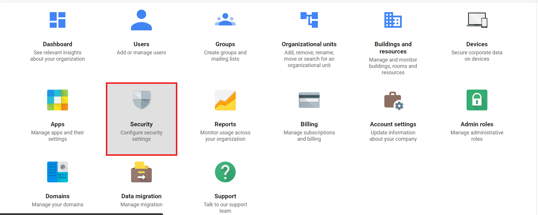Open the Domains building icon
The height and width of the screenshot is (215, 538).
tap(58, 172)
